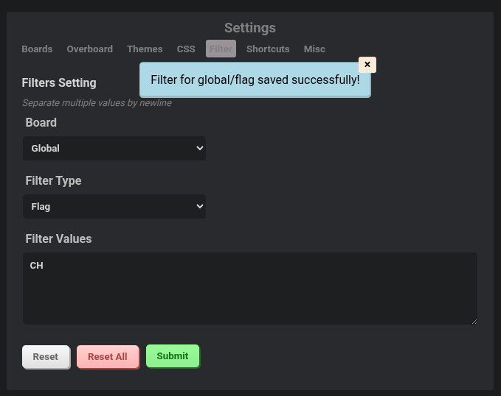Click the Settings heading
The width and height of the screenshot is (501, 396).
(x=250, y=28)
